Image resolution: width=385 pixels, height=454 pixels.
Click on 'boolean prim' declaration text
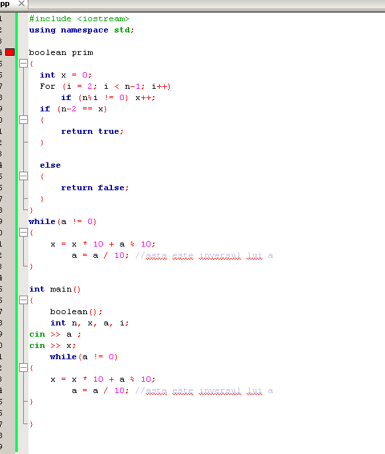[61, 53]
